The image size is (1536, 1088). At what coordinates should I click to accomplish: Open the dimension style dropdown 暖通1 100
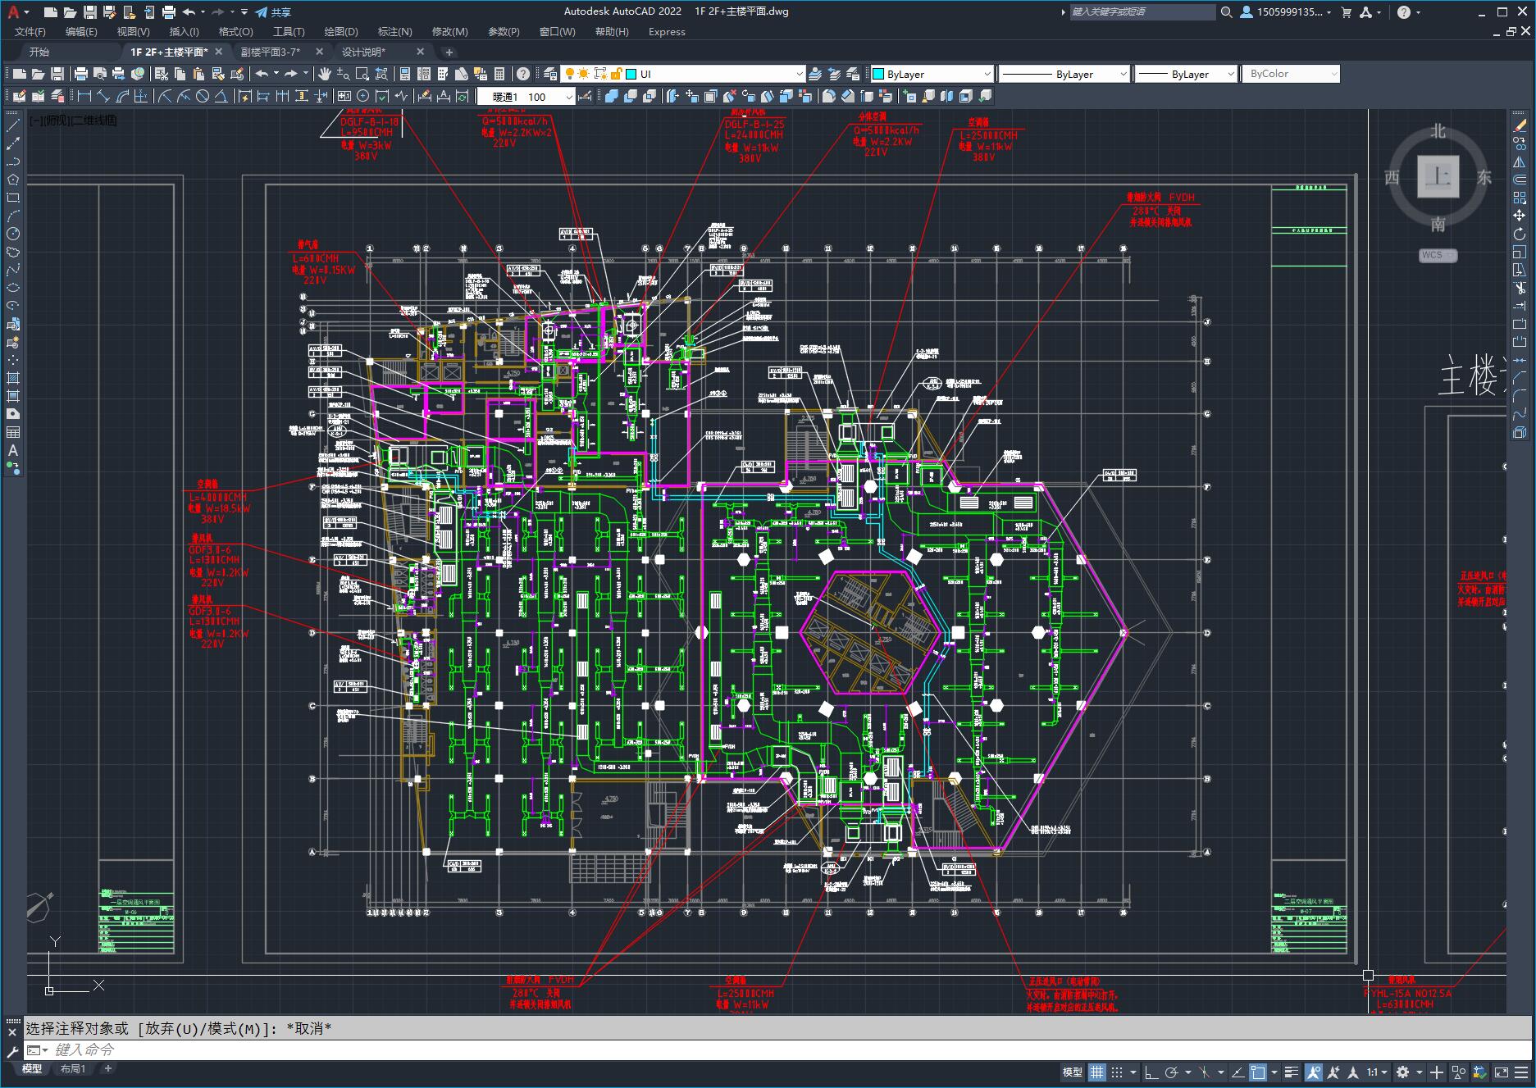coord(526,97)
